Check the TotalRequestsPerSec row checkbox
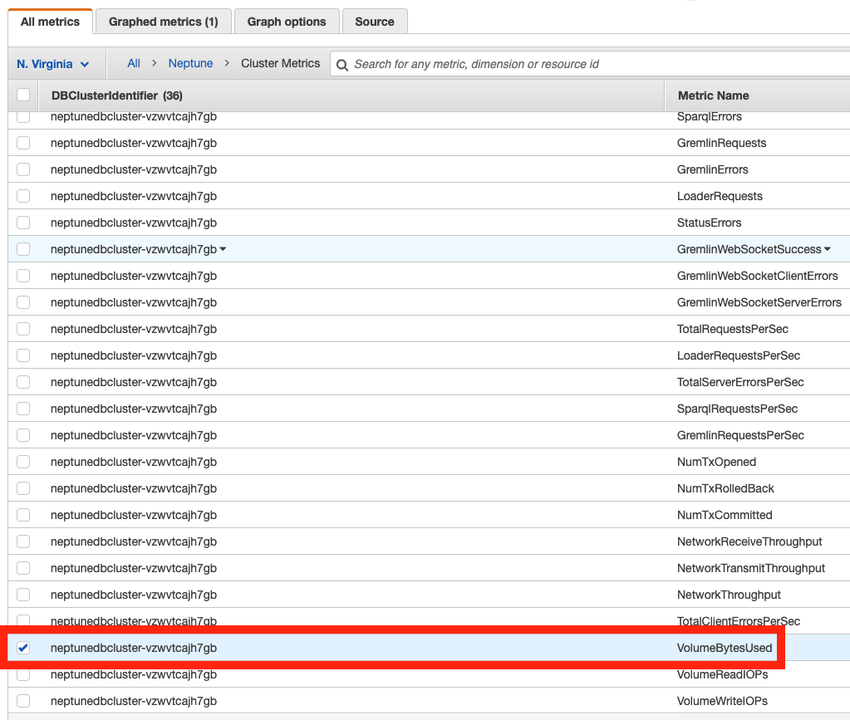Viewport: 850px width, 720px height. pyautogui.click(x=23, y=329)
